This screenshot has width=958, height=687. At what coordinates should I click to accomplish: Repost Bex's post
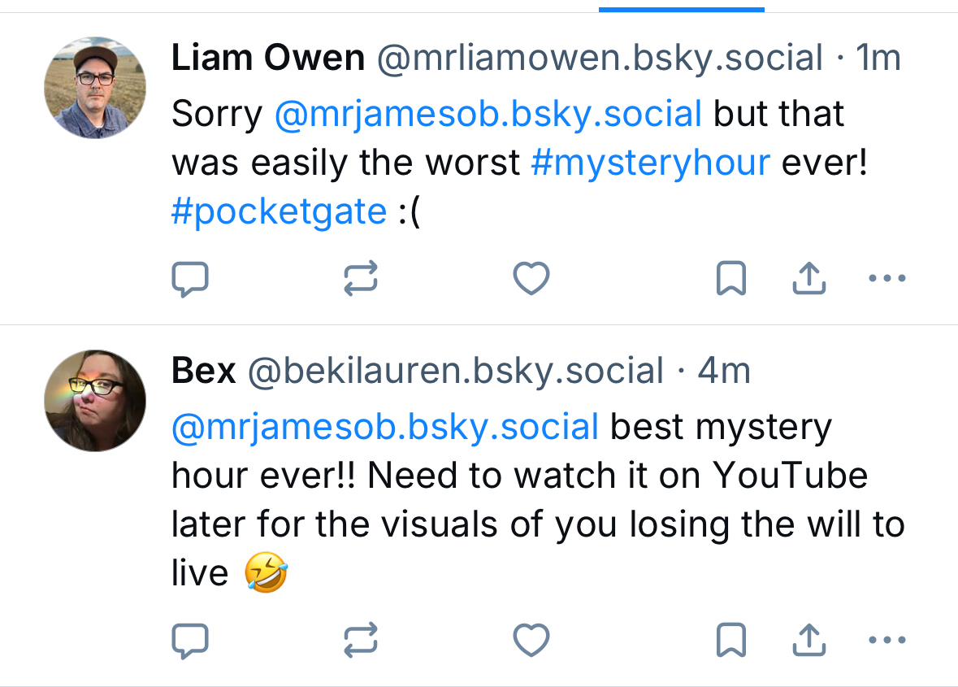(361, 641)
